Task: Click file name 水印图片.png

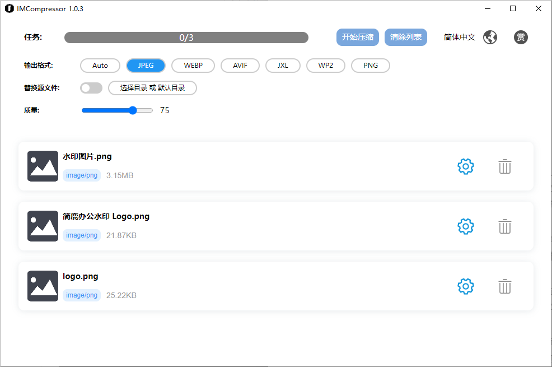Action: (87, 156)
